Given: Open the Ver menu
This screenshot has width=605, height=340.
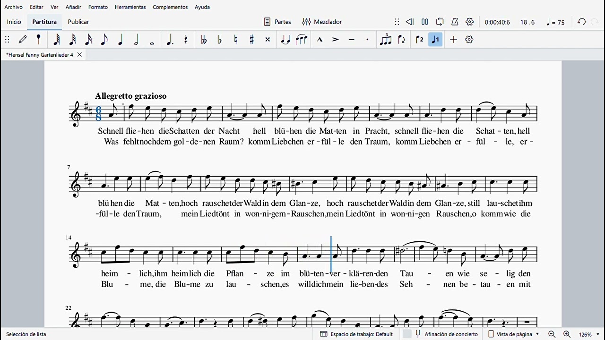Looking at the screenshot, I should (x=54, y=7).
